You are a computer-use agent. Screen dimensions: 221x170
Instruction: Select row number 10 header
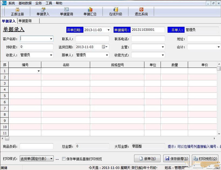pos(5,127)
